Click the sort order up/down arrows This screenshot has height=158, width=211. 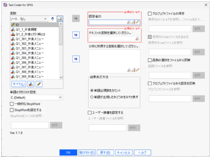53,19
